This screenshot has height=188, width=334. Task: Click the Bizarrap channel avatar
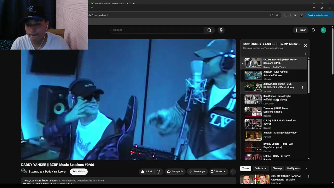[x=24, y=171]
